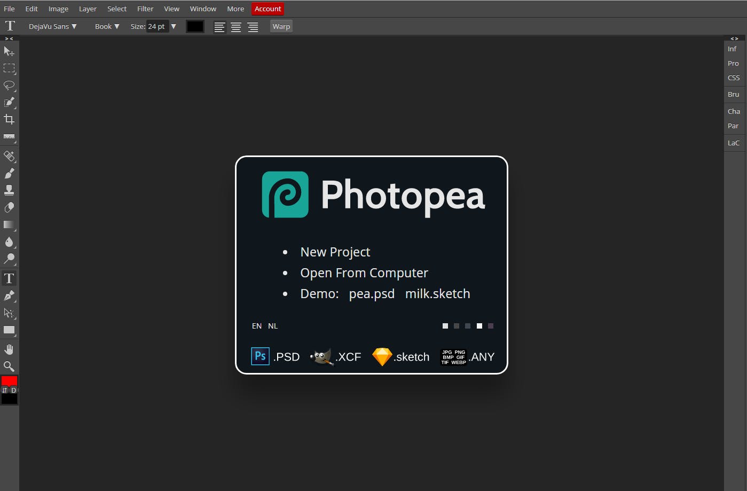747x491 pixels.
Task: Select the Hand tool
Action: 9,349
